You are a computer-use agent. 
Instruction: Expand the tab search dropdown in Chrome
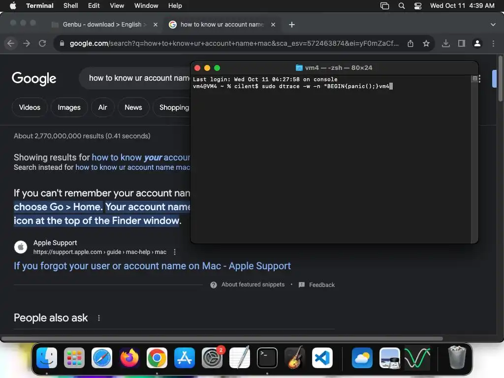click(x=493, y=25)
